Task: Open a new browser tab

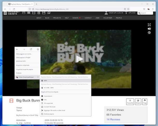Action: coord(37,4)
